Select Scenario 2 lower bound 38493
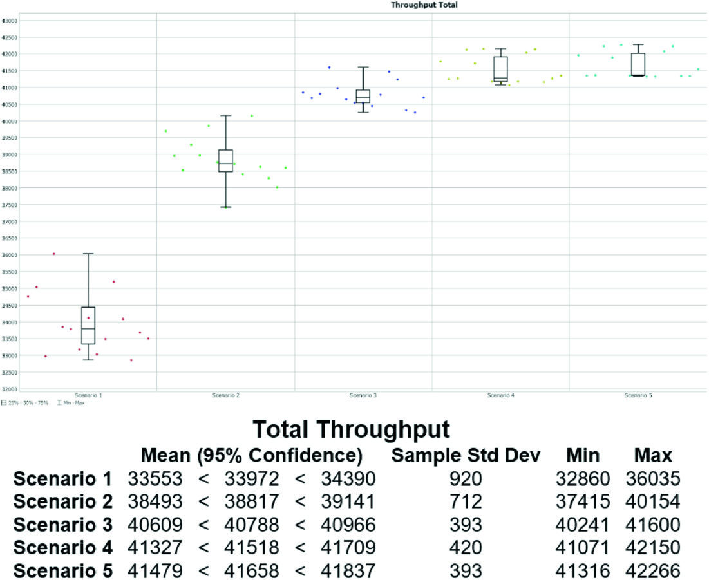 pyautogui.click(x=155, y=501)
